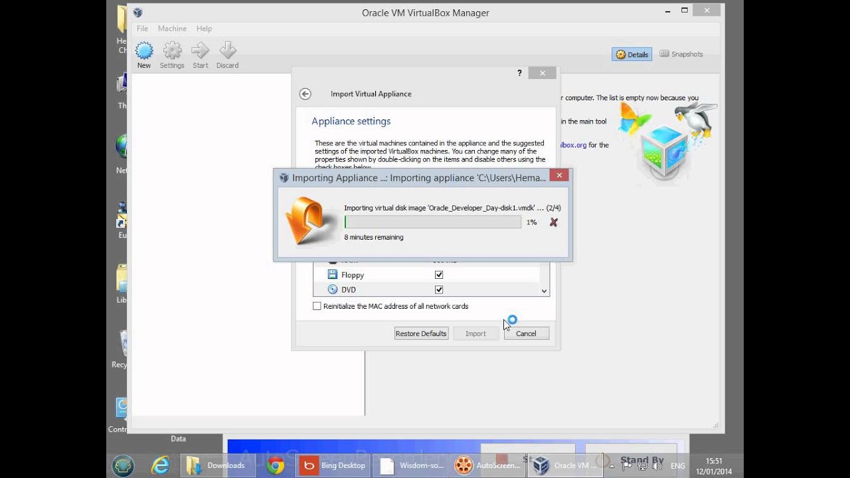Image resolution: width=850 pixels, height=478 pixels.
Task: Uncheck the Floppy checkbox
Action: coord(438,275)
